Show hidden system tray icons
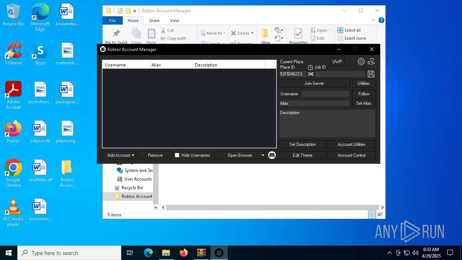The height and width of the screenshot is (260, 462). [389, 253]
